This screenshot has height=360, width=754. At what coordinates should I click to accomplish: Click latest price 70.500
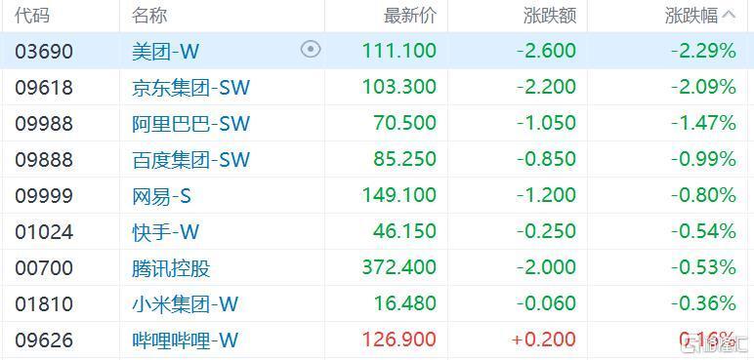pos(405,123)
